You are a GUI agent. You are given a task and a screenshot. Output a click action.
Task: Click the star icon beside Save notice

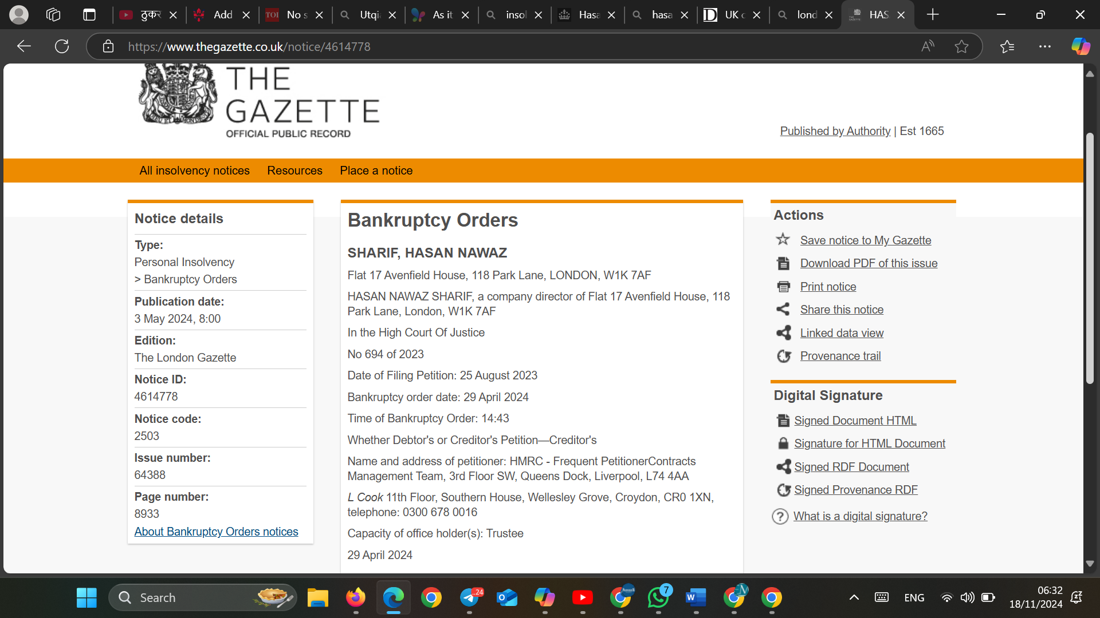tap(783, 240)
